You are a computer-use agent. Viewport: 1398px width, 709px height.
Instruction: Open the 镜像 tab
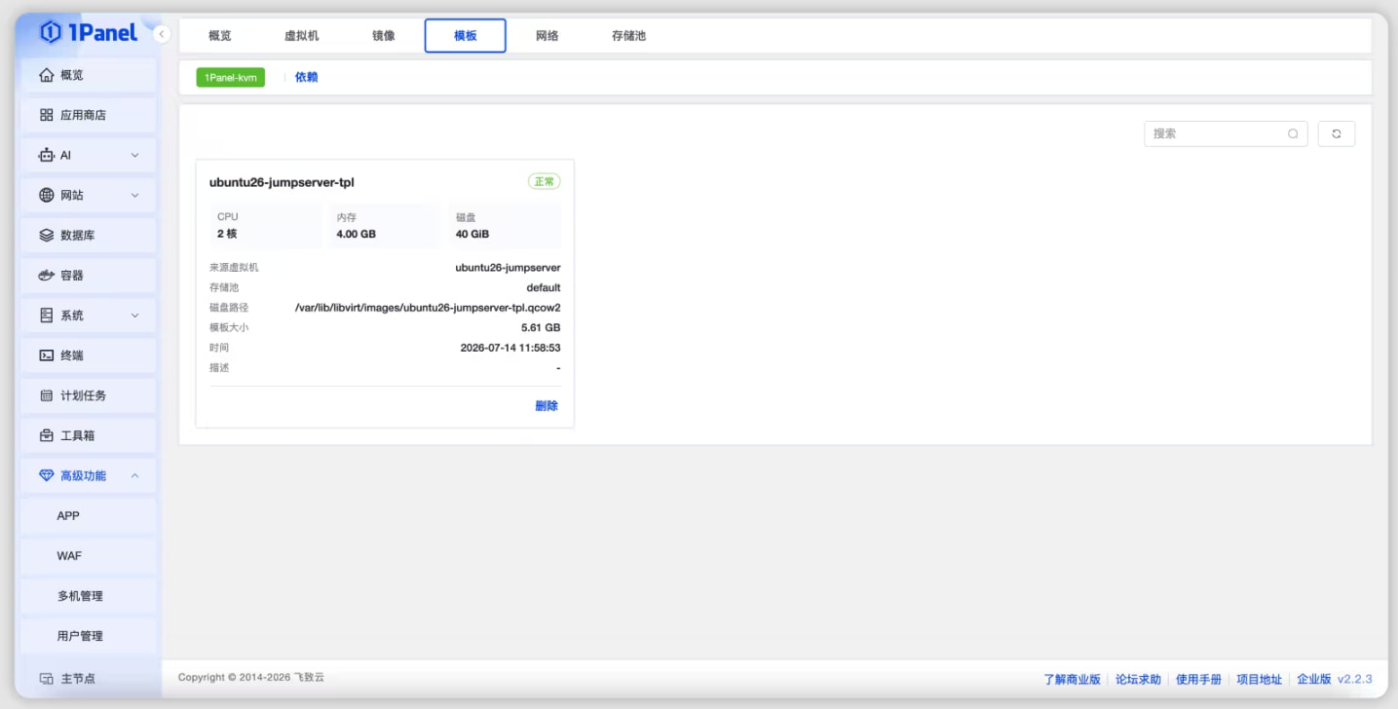384,36
